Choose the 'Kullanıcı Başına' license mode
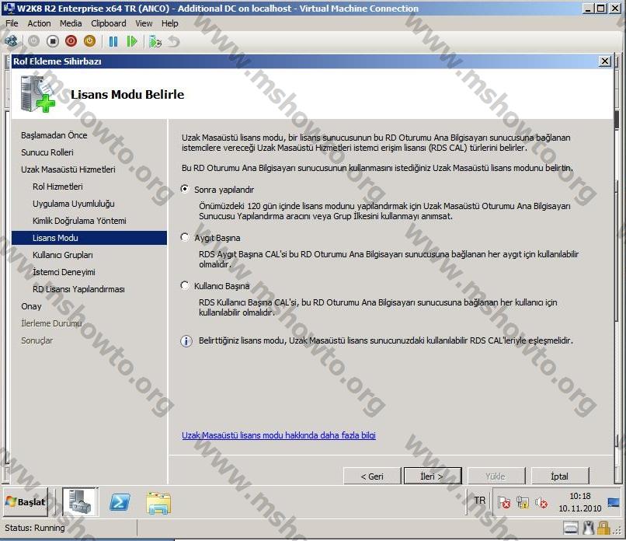Viewport: 626px width, 541px height. click(x=185, y=285)
